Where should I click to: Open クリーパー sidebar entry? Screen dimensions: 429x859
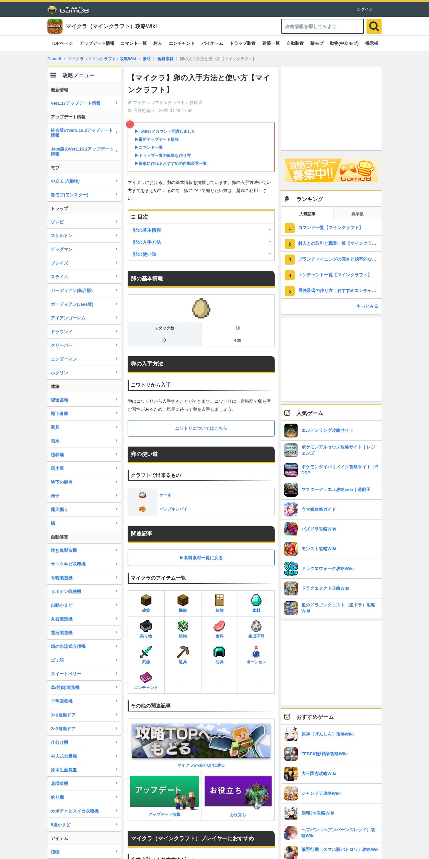(x=84, y=345)
